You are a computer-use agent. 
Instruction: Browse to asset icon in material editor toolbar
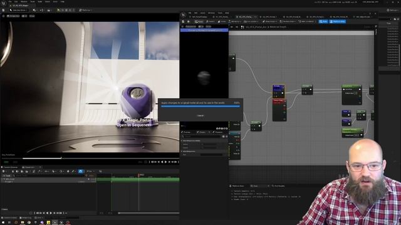pyautogui.click(x=189, y=22)
